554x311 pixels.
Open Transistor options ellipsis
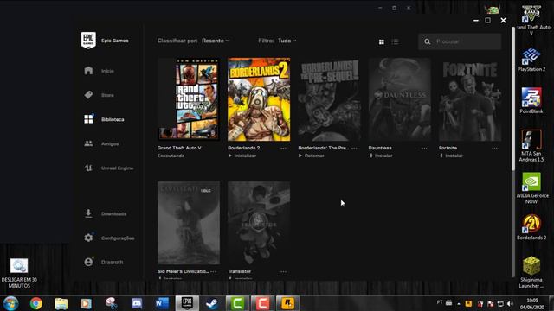point(283,272)
